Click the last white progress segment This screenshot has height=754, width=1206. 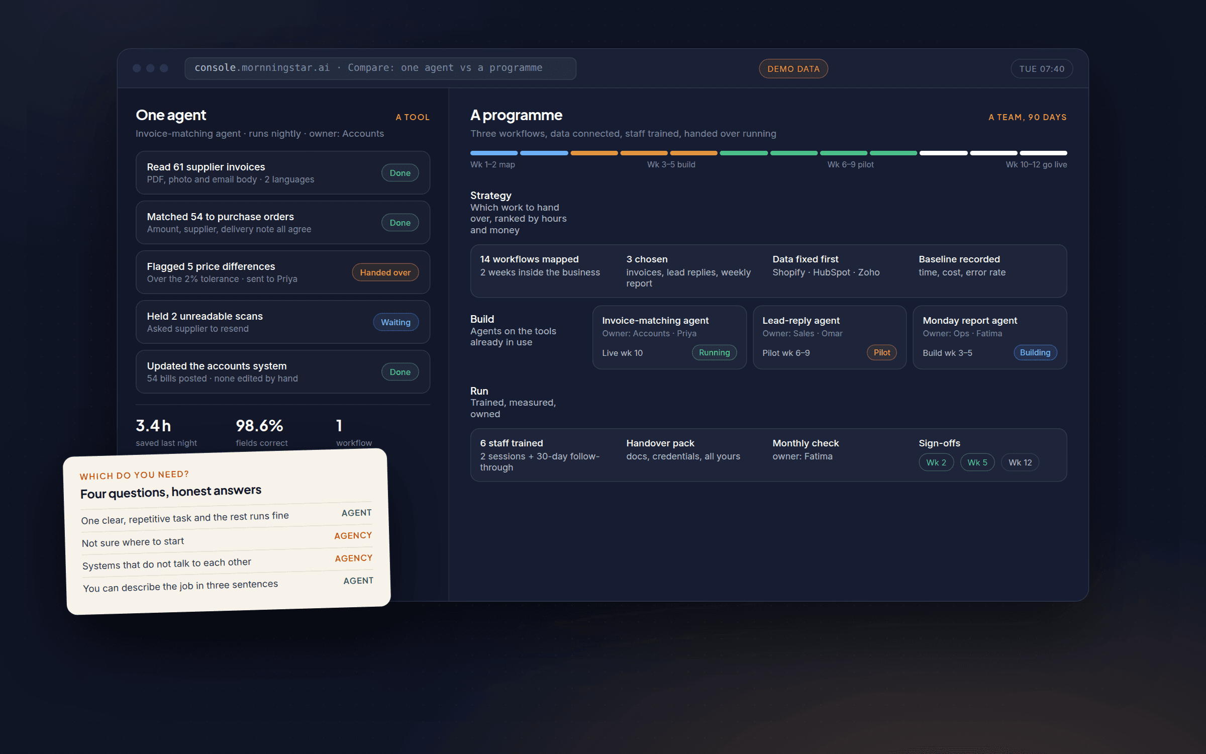click(x=1043, y=153)
